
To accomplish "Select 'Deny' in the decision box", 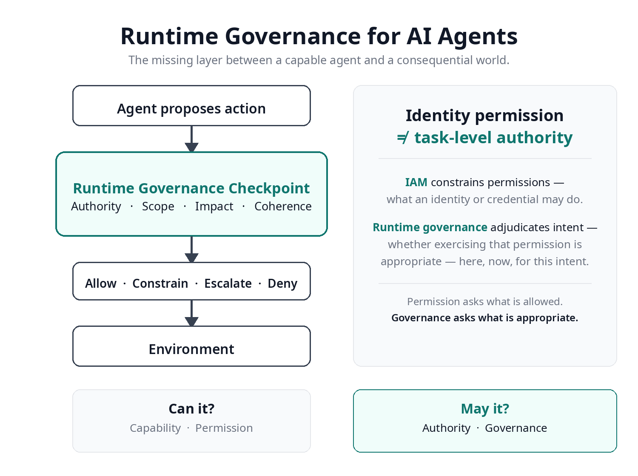I will pos(282,283).
